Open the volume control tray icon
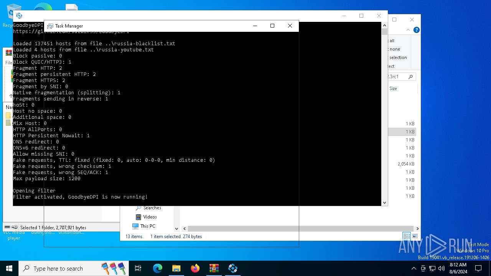This screenshot has height=276, width=491. click(x=442, y=268)
